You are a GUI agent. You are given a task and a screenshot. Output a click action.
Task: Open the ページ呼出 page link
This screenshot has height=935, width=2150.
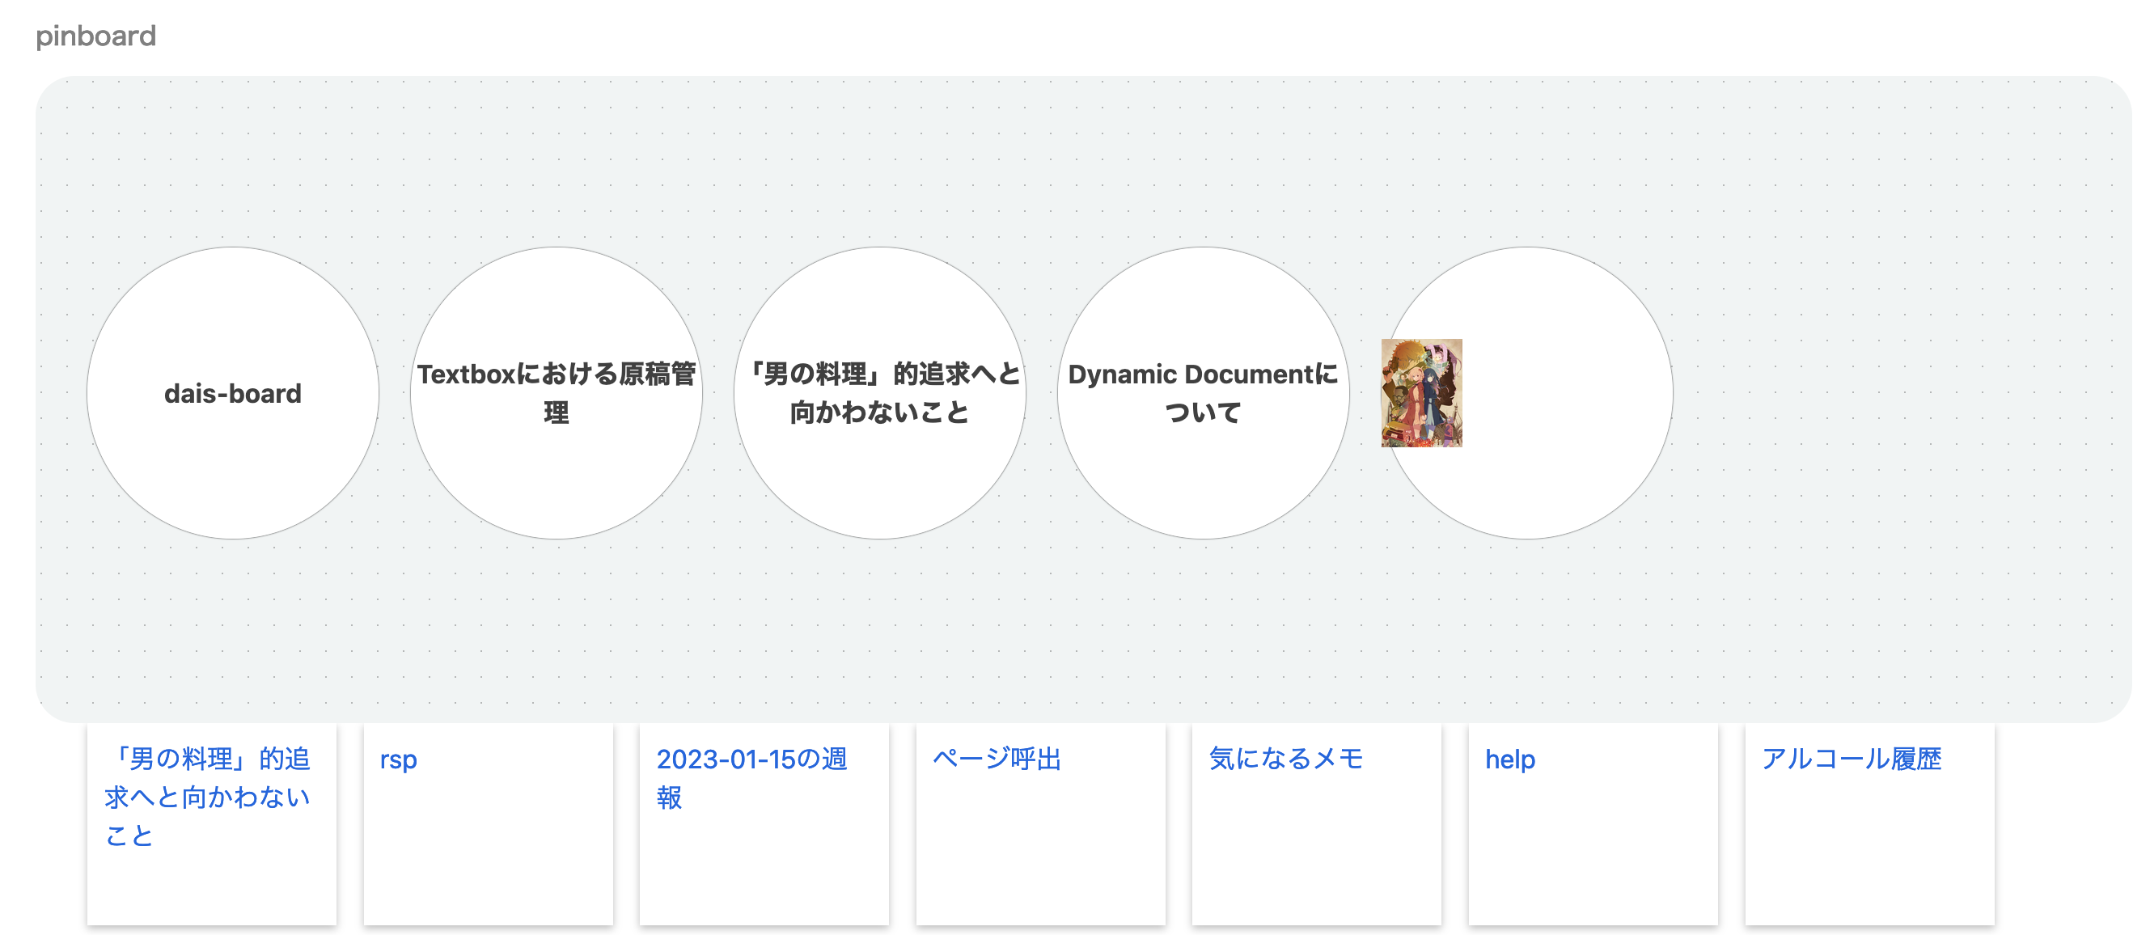point(998,759)
